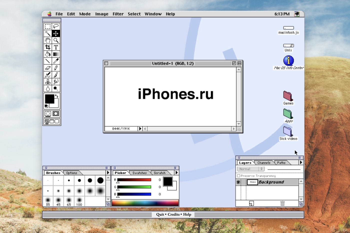The height and width of the screenshot is (233, 350).
Task: Select the Dodge tool
Action: click(56, 88)
